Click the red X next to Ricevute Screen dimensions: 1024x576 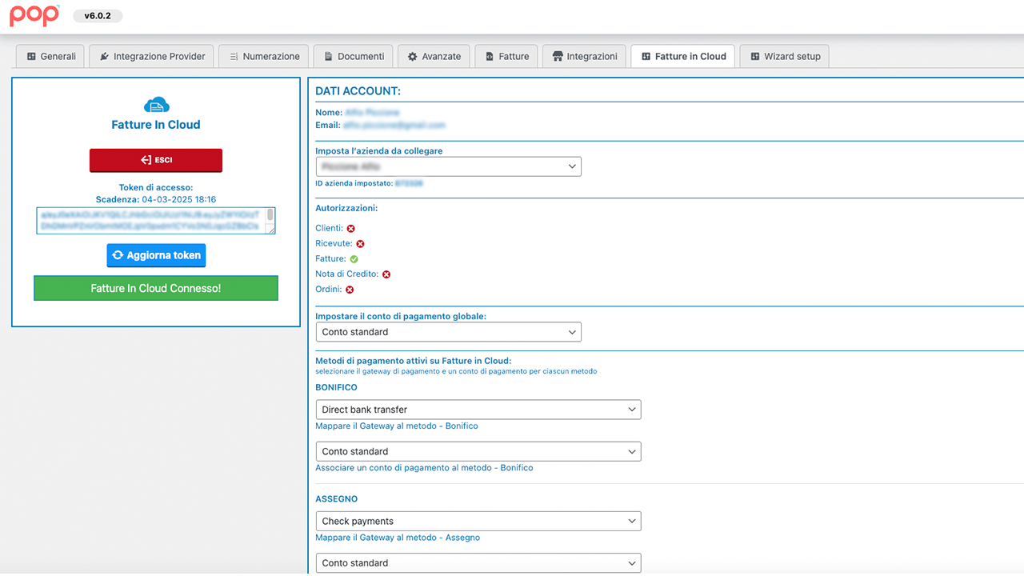pyautogui.click(x=360, y=244)
